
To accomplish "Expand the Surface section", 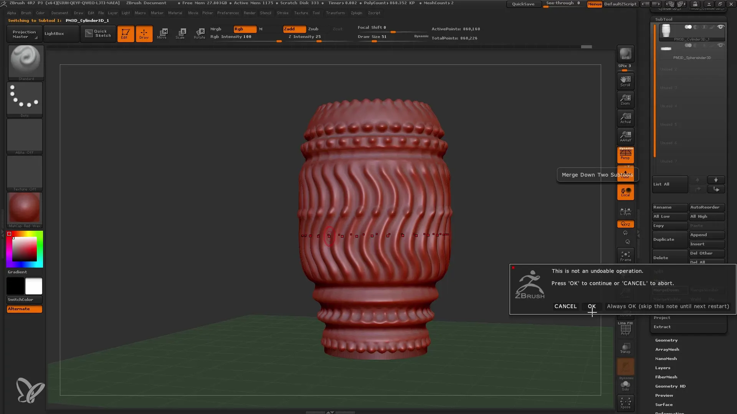I will (x=664, y=404).
